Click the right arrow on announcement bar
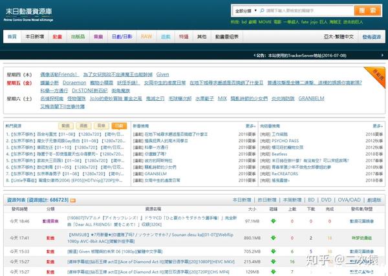This screenshot has height=276, width=388. 382,56
